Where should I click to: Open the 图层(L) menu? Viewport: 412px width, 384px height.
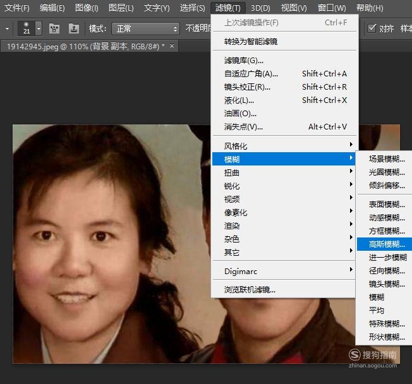(121, 8)
